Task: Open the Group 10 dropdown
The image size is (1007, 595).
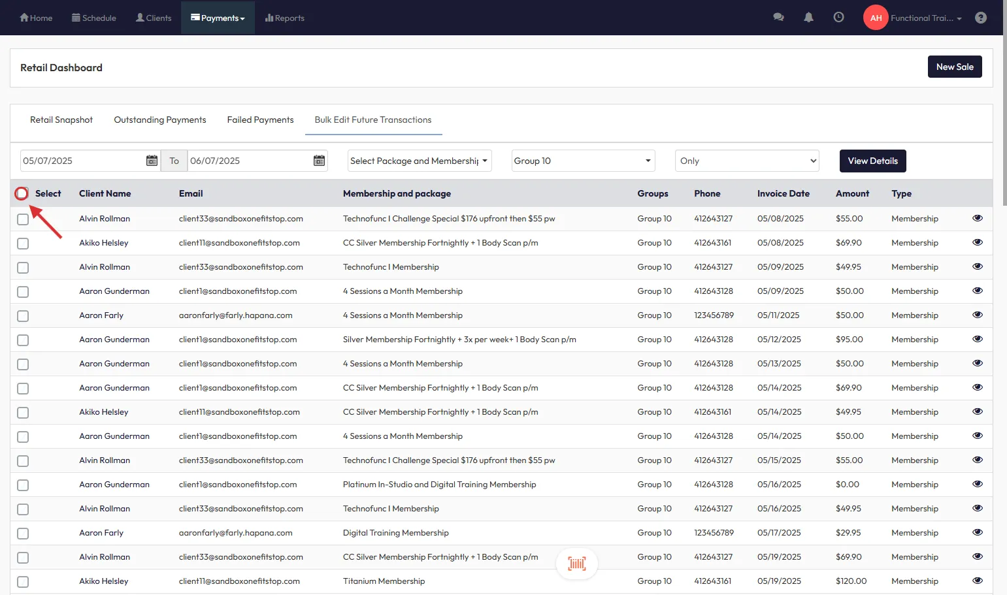Action: coord(582,161)
